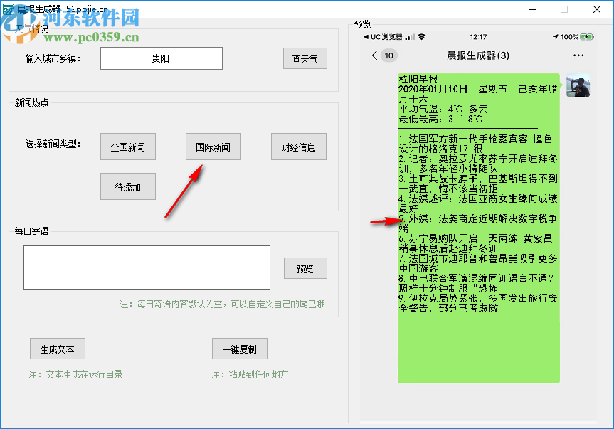Click news item 7 about 法国城市迪耶普
This screenshot has width=614, height=429.
[x=477, y=263]
